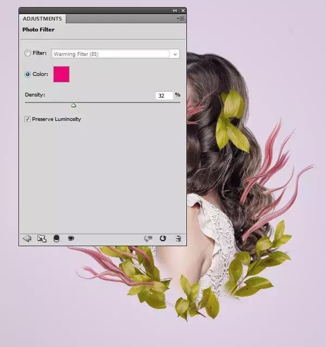Screen dimensions: 326x347
Task: Select the Color radio button
Action: point(28,74)
